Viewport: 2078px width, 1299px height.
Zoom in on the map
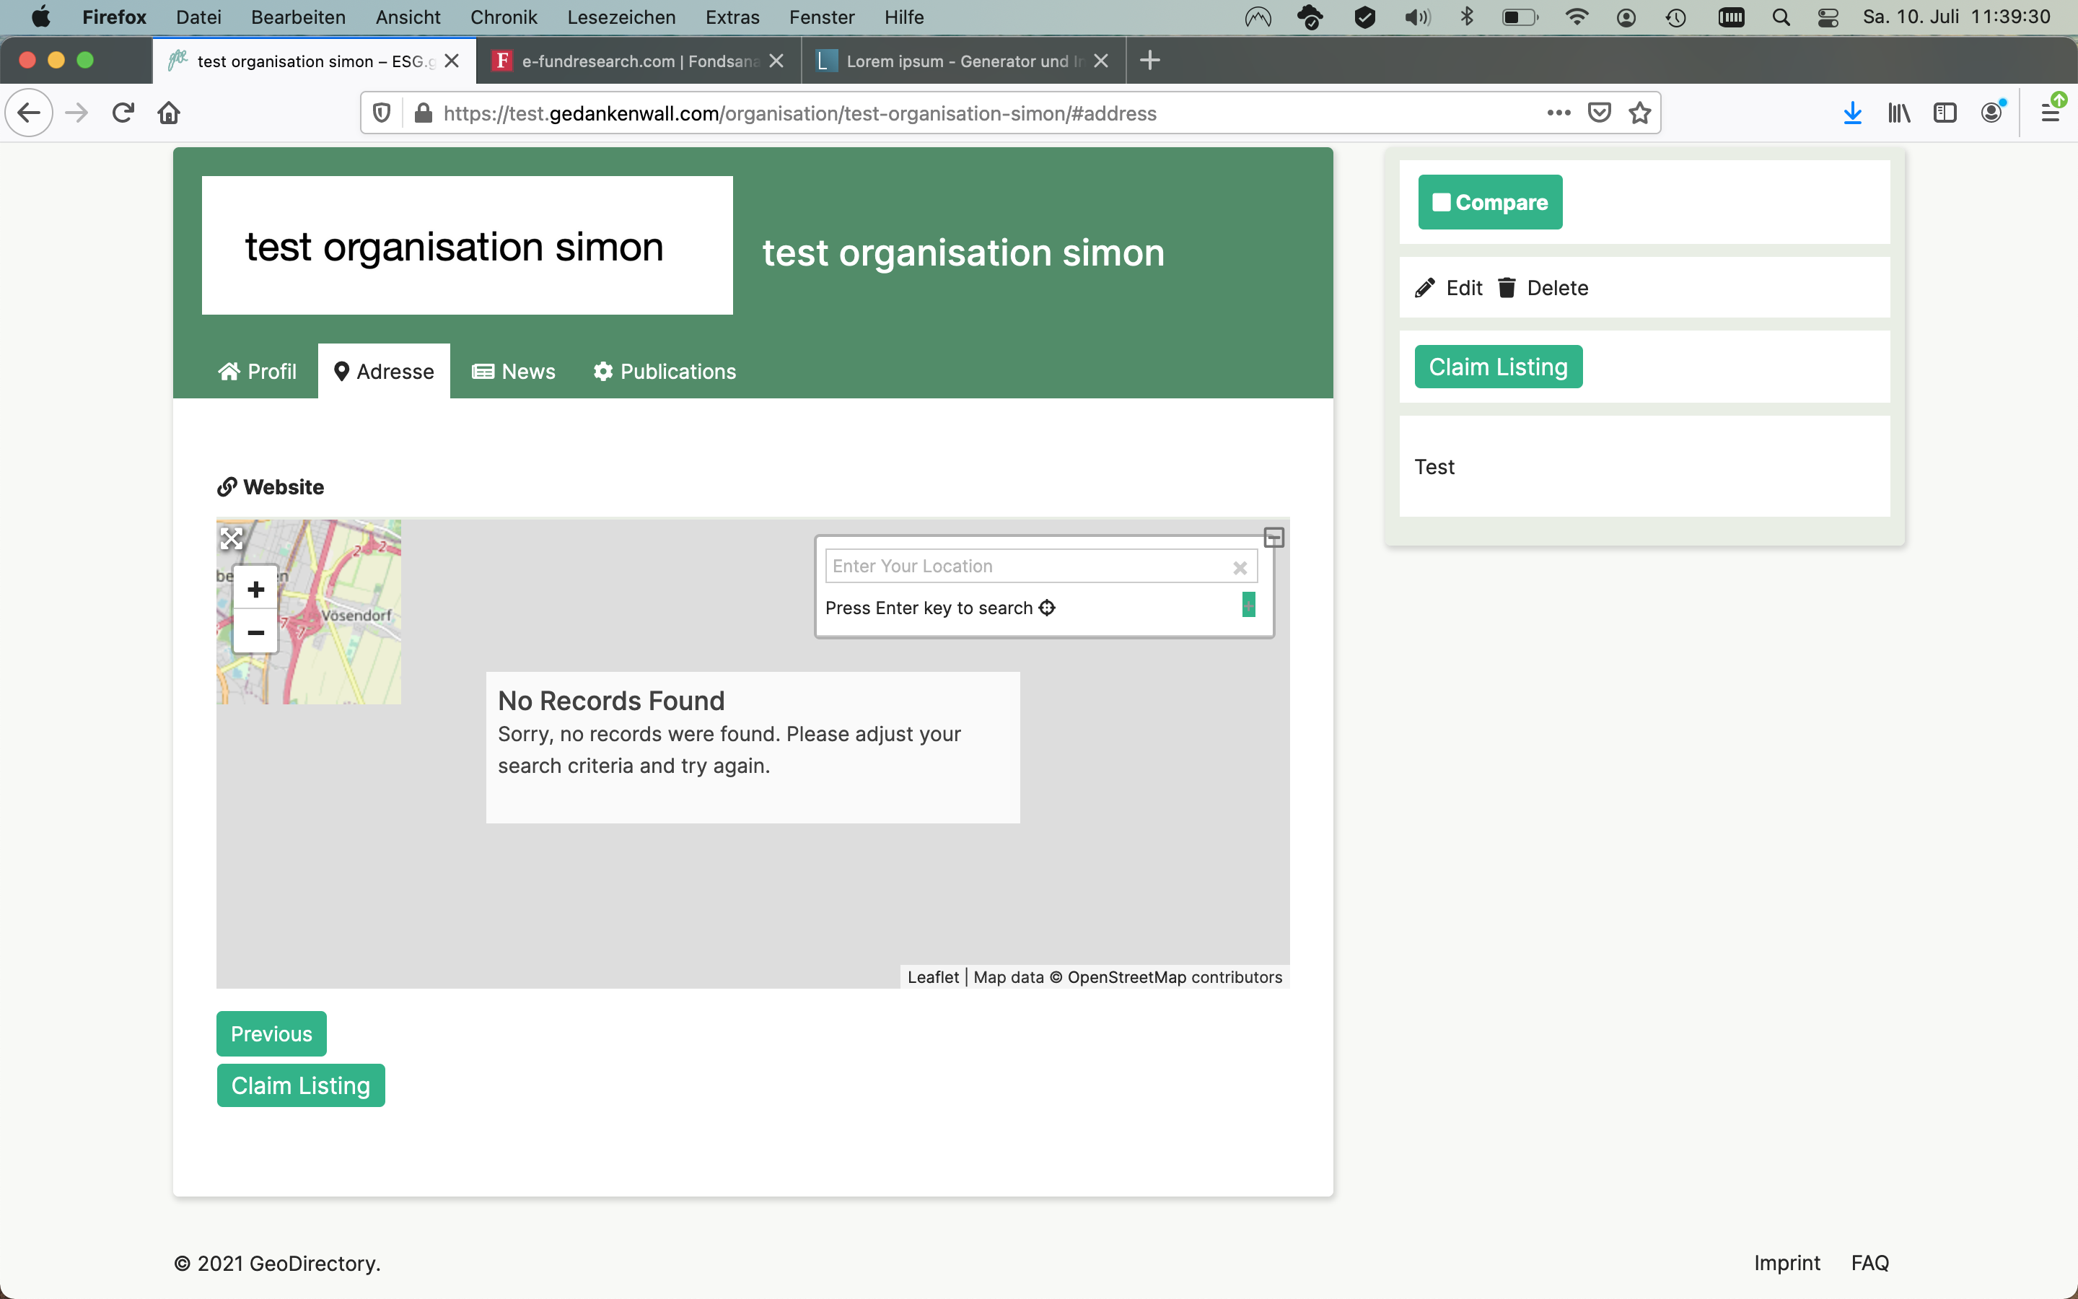255,590
